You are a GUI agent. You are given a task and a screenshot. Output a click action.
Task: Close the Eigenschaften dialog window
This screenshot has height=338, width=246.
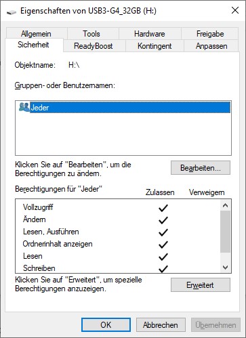tap(235, 10)
